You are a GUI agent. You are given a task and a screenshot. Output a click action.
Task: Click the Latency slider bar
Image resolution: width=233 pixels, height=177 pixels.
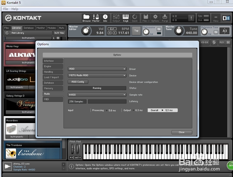pos(107,101)
